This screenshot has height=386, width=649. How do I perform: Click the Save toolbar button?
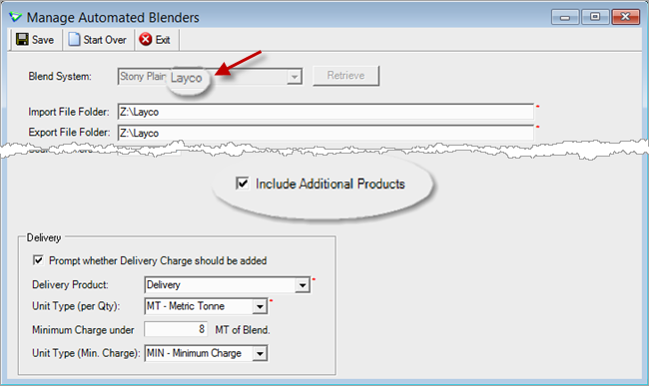(35, 40)
